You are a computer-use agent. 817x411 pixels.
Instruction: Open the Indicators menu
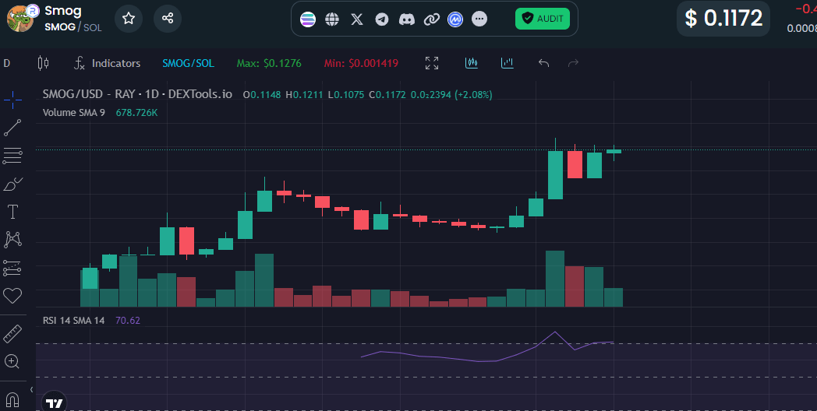(x=108, y=64)
